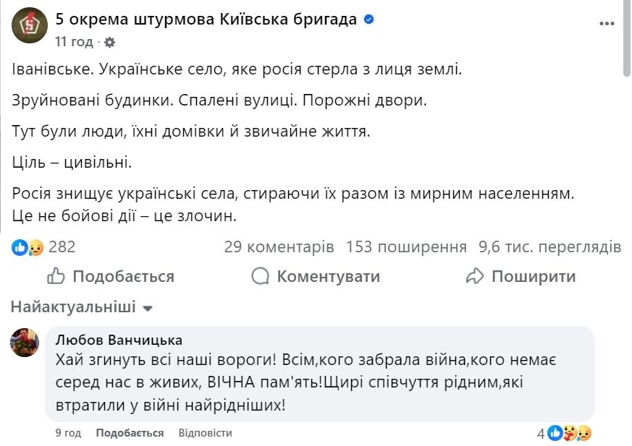632x446 pixels.
Task: Click the speech bubble icon next to Коментувати
Action: [x=259, y=276]
